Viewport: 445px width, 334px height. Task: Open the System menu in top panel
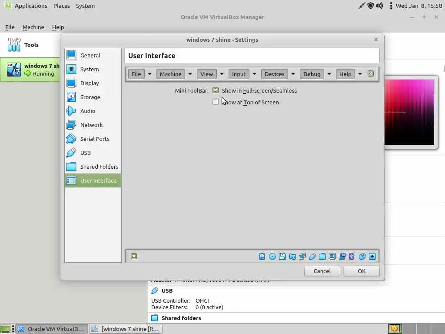[85, 6]
